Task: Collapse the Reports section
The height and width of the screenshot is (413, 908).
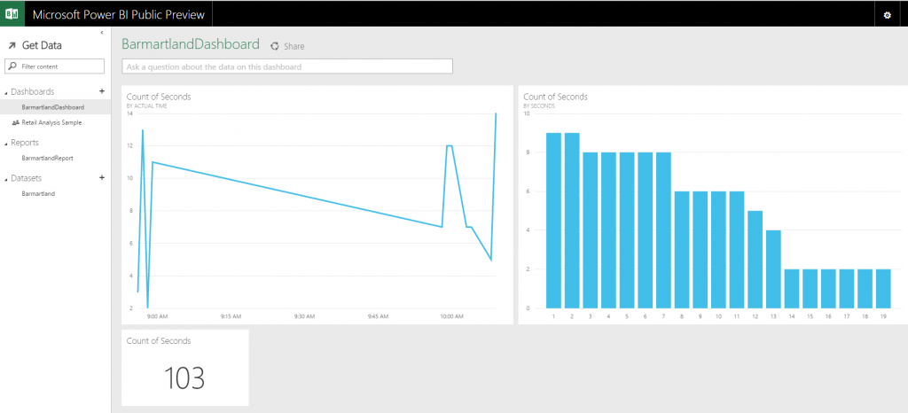Action: coord(7,144)
